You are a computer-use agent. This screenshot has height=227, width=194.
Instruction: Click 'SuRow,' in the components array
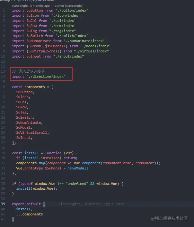click(x=22, y=107)
